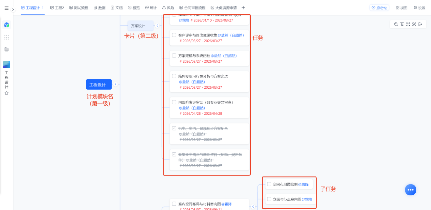Collapse the 方案设计 node chevron
Viewport: 431px width, 210px height.
point(157,26)
